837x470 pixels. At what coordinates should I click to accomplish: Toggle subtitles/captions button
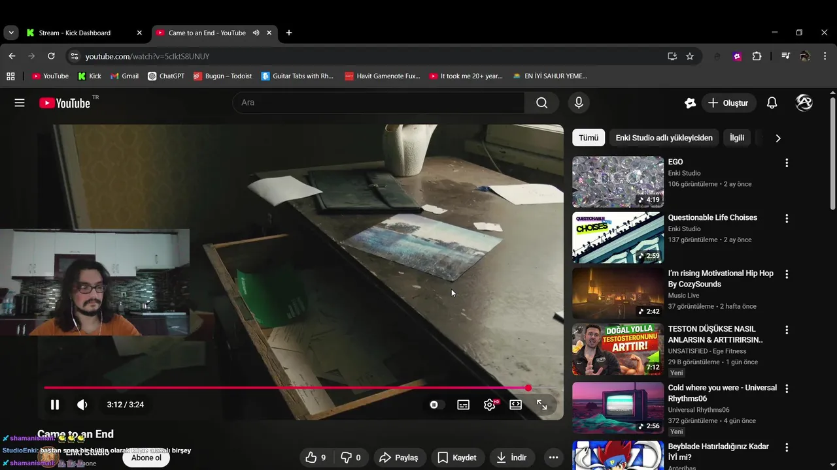(463, 405)
